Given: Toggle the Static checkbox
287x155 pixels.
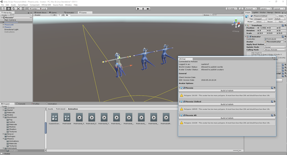Looking at the screenshot, I should click(x=278, y=16).
